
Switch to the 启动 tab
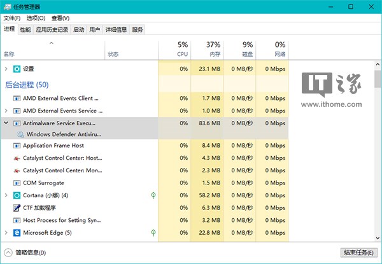(x=79, y=30)
